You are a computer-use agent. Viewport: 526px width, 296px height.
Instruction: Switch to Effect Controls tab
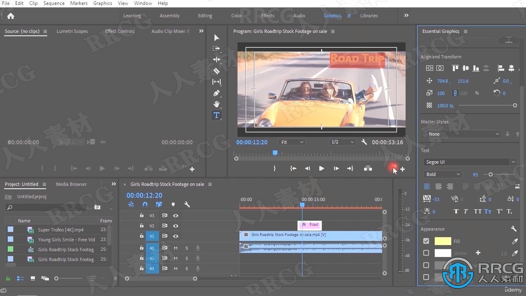120,31
